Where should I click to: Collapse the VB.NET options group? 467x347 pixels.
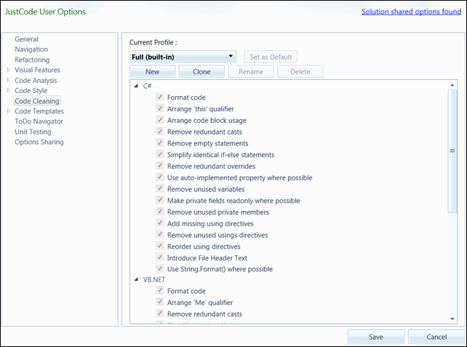point(136,280)
